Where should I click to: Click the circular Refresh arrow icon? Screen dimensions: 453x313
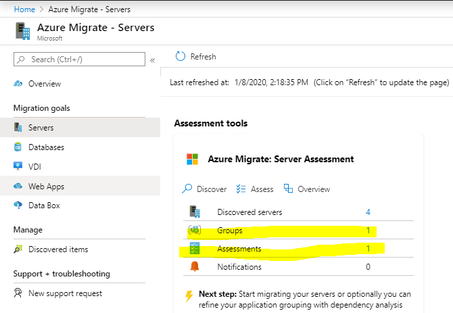coord(181,56)
